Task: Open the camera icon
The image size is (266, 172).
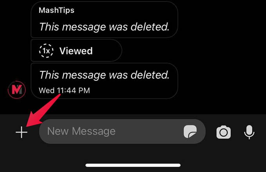Action: (x=223, y=132)
